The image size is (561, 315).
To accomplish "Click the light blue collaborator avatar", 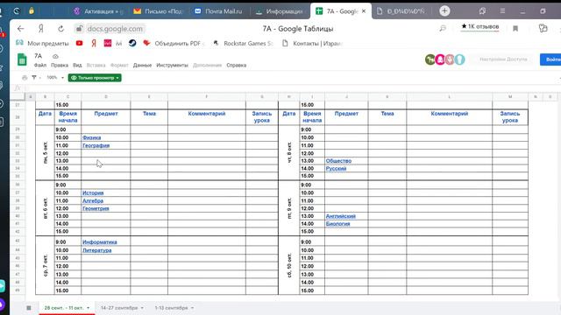I will 459,59.
